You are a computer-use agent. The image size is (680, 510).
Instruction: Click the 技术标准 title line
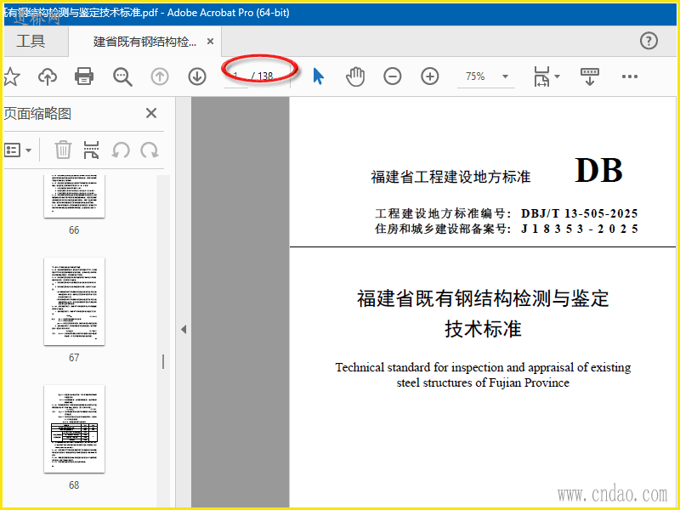pos(483,328)
